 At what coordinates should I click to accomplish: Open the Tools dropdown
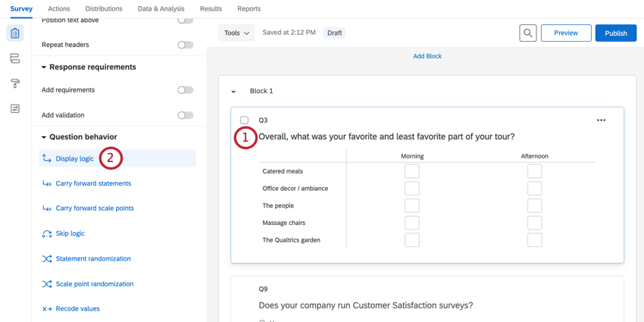(236, 33)
